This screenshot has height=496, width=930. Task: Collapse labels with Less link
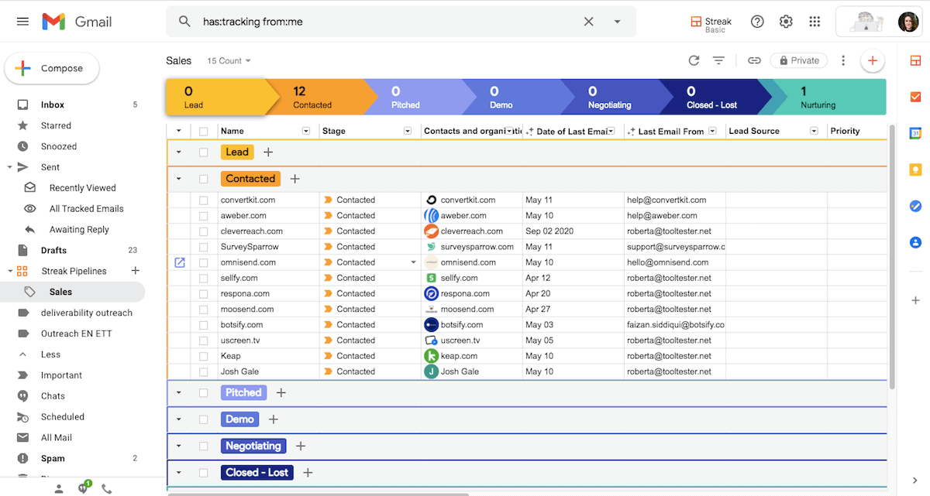(50, 354)
